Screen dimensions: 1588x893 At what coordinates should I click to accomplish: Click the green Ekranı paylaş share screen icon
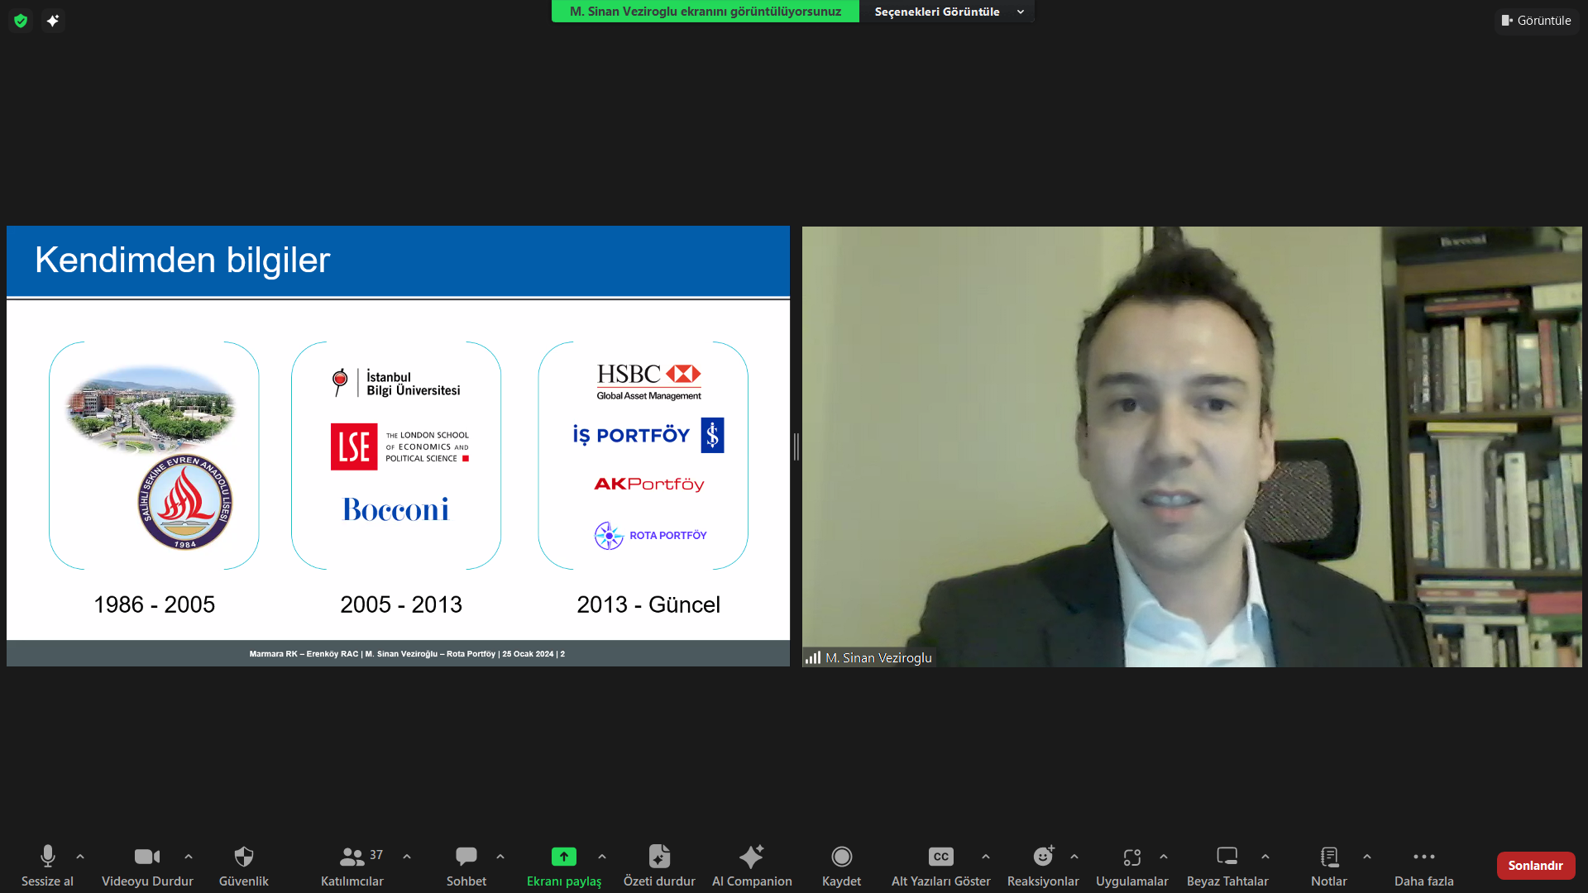tap(564, 857)
